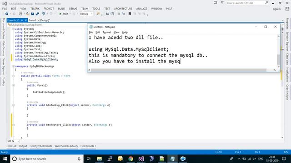Click the Save All icon
Viewport: 291px width, 163px height.
pos(37,14)
